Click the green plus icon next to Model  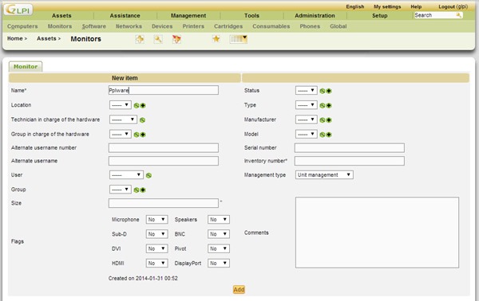(329, 135)
